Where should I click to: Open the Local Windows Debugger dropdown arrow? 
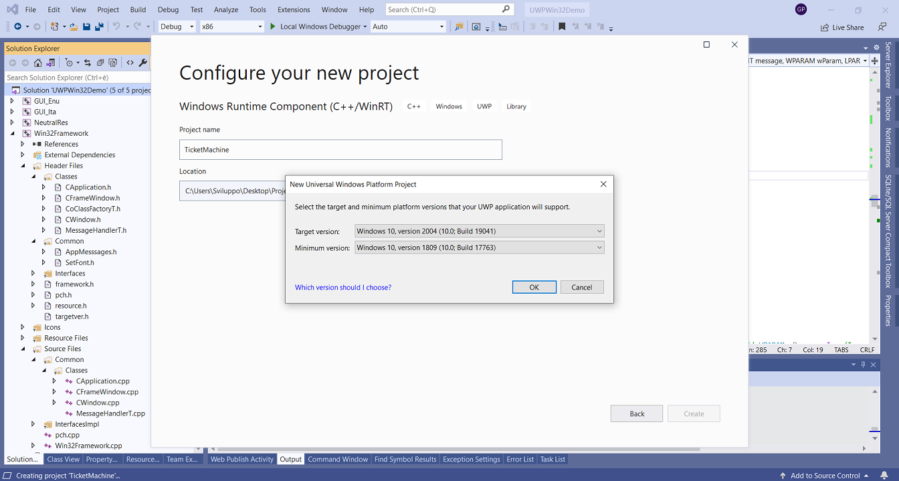click(x=365, y=27)
